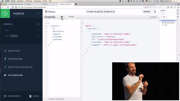Image resolution: width=180 pixels, height=101 pixels.
Task: Open the address bar dropdown arrow
Action: click(x=144, y=7)
